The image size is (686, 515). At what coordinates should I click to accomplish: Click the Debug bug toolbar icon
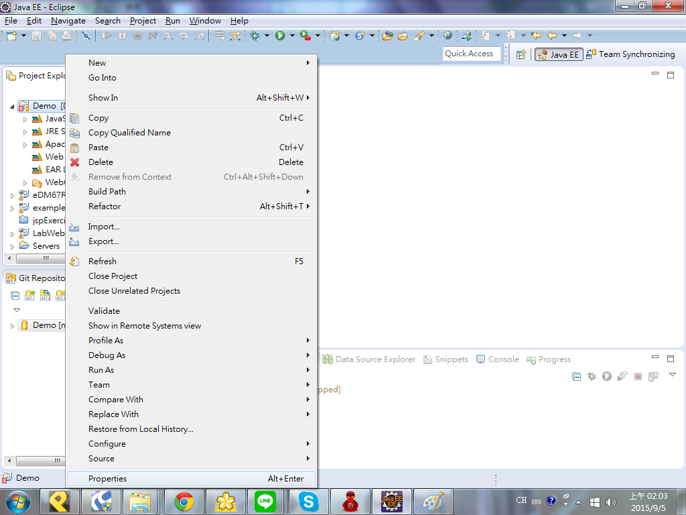pos(255,36)
